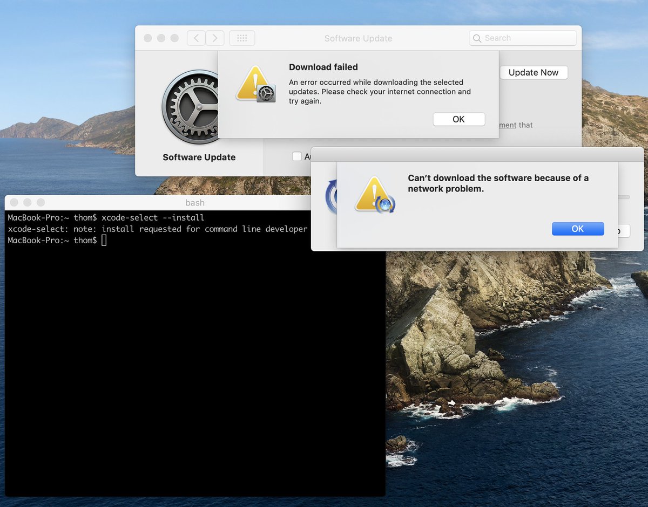This screenshot has width=648, height=507.
Task: Zoom the bash Terminal window
Action: coord(40,203)
